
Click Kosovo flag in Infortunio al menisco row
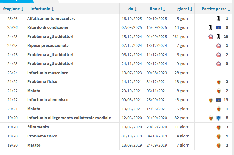click(219, 100)
